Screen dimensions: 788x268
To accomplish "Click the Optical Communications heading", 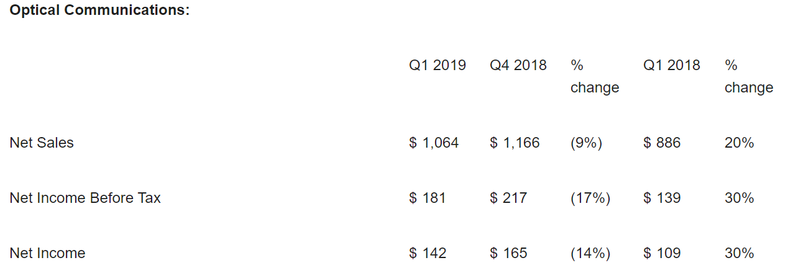I will coord(99,11).
